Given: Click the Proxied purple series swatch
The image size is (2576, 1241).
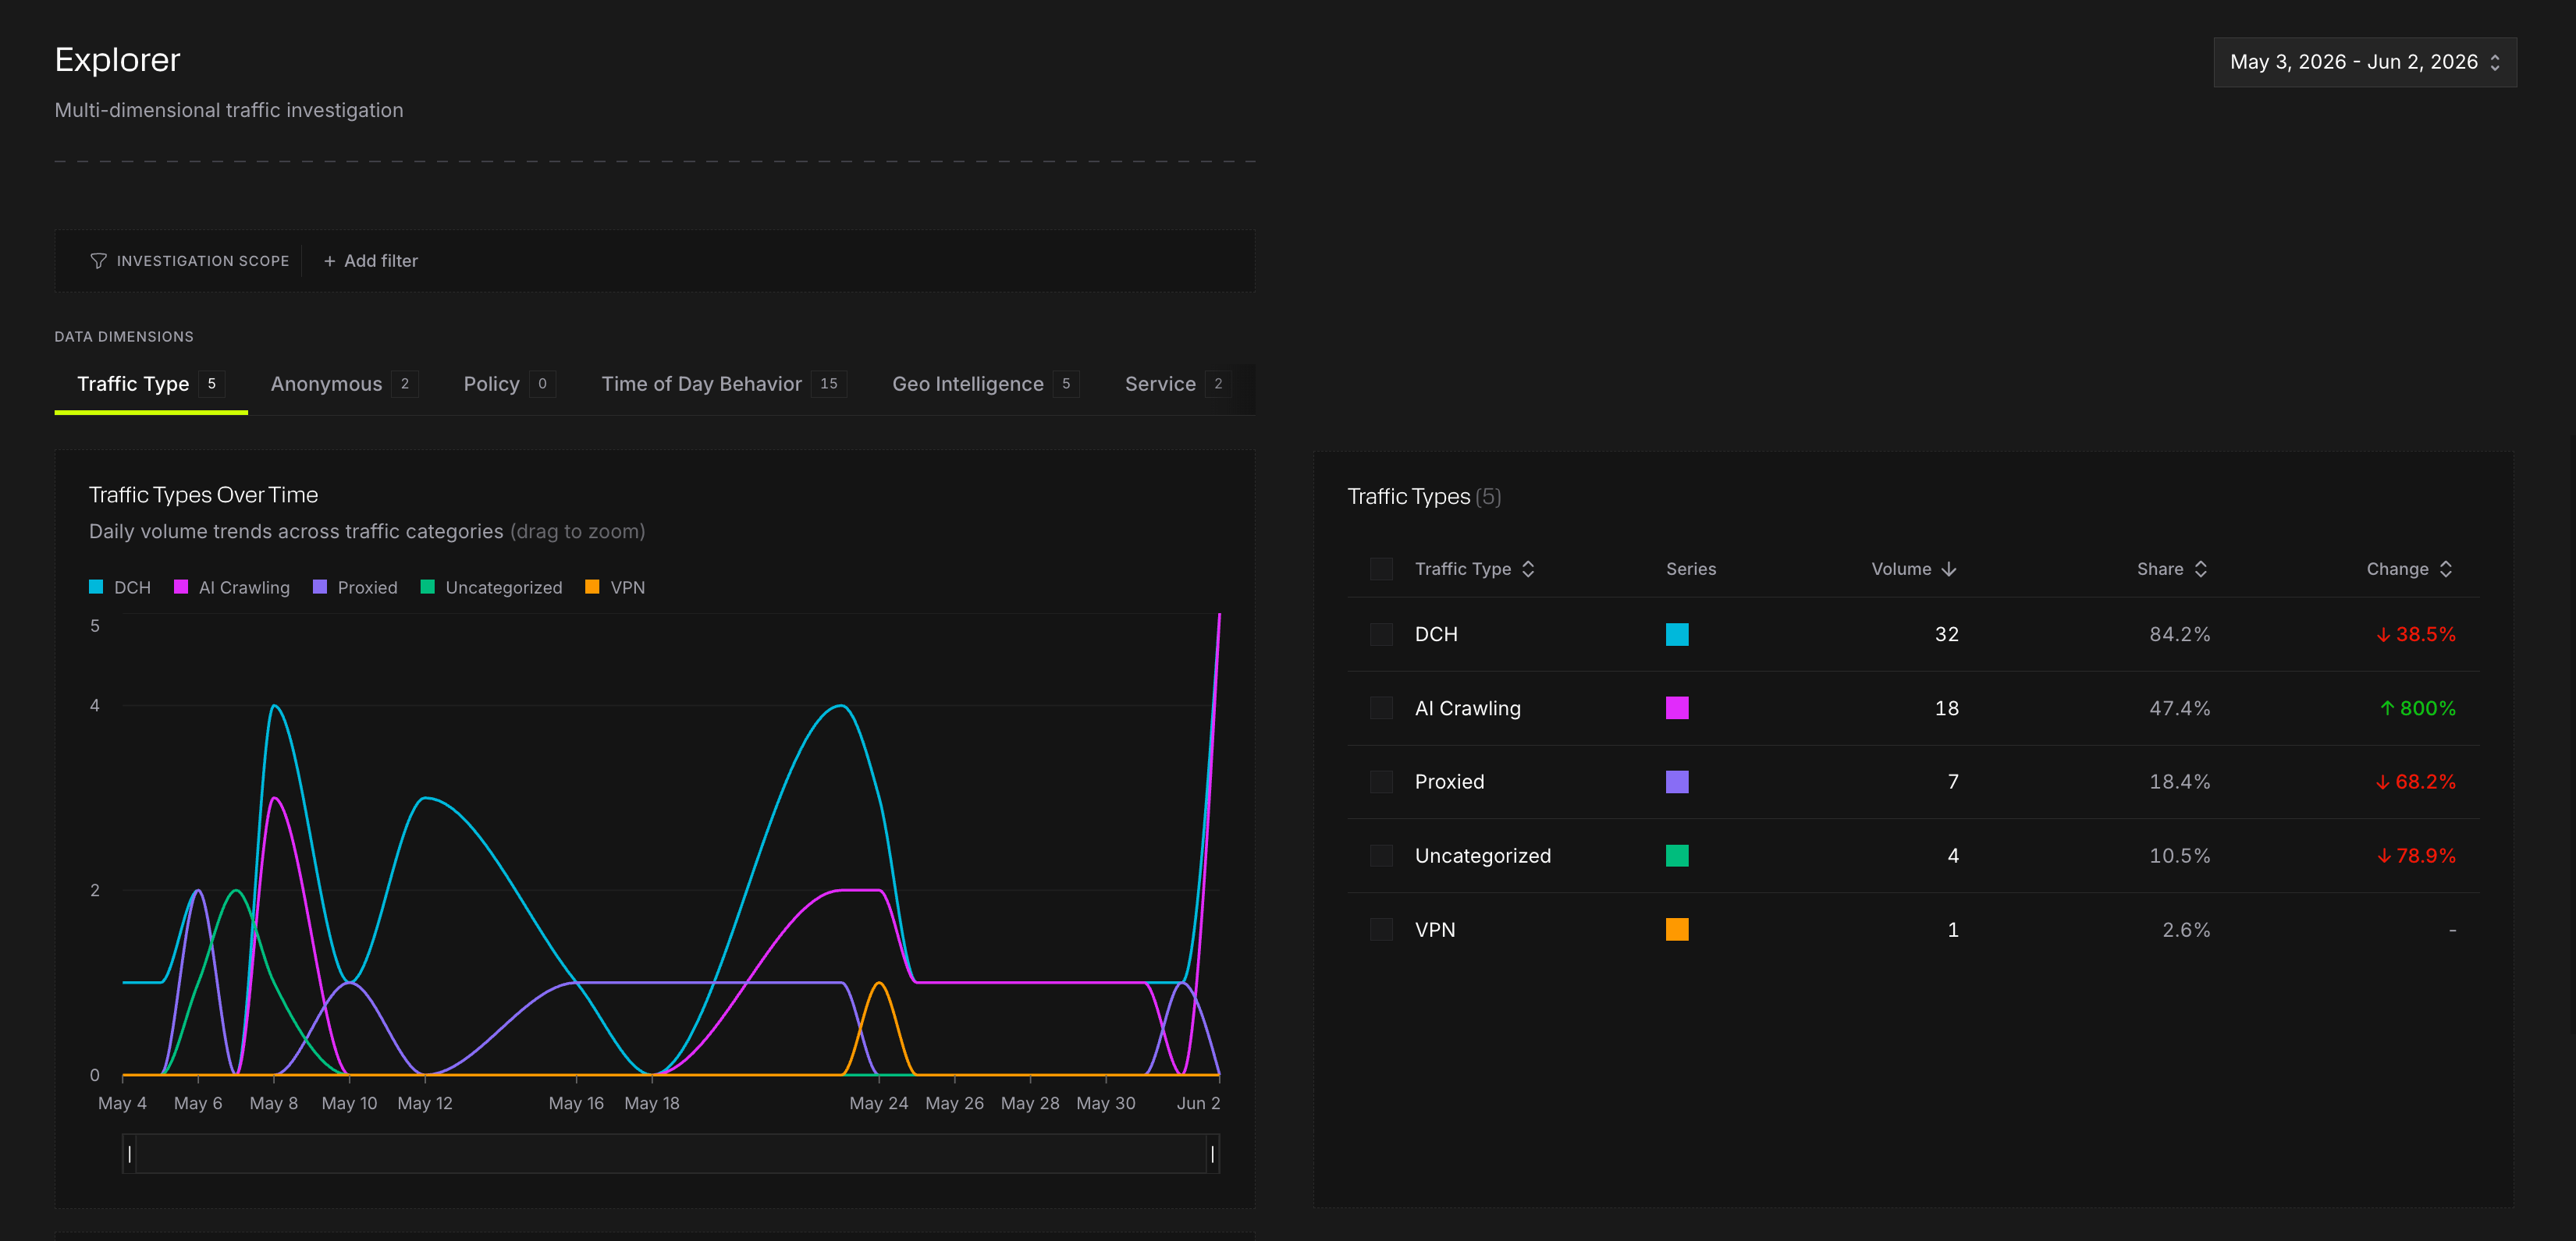Looking at the screenshot, I should click(1677, 782).
